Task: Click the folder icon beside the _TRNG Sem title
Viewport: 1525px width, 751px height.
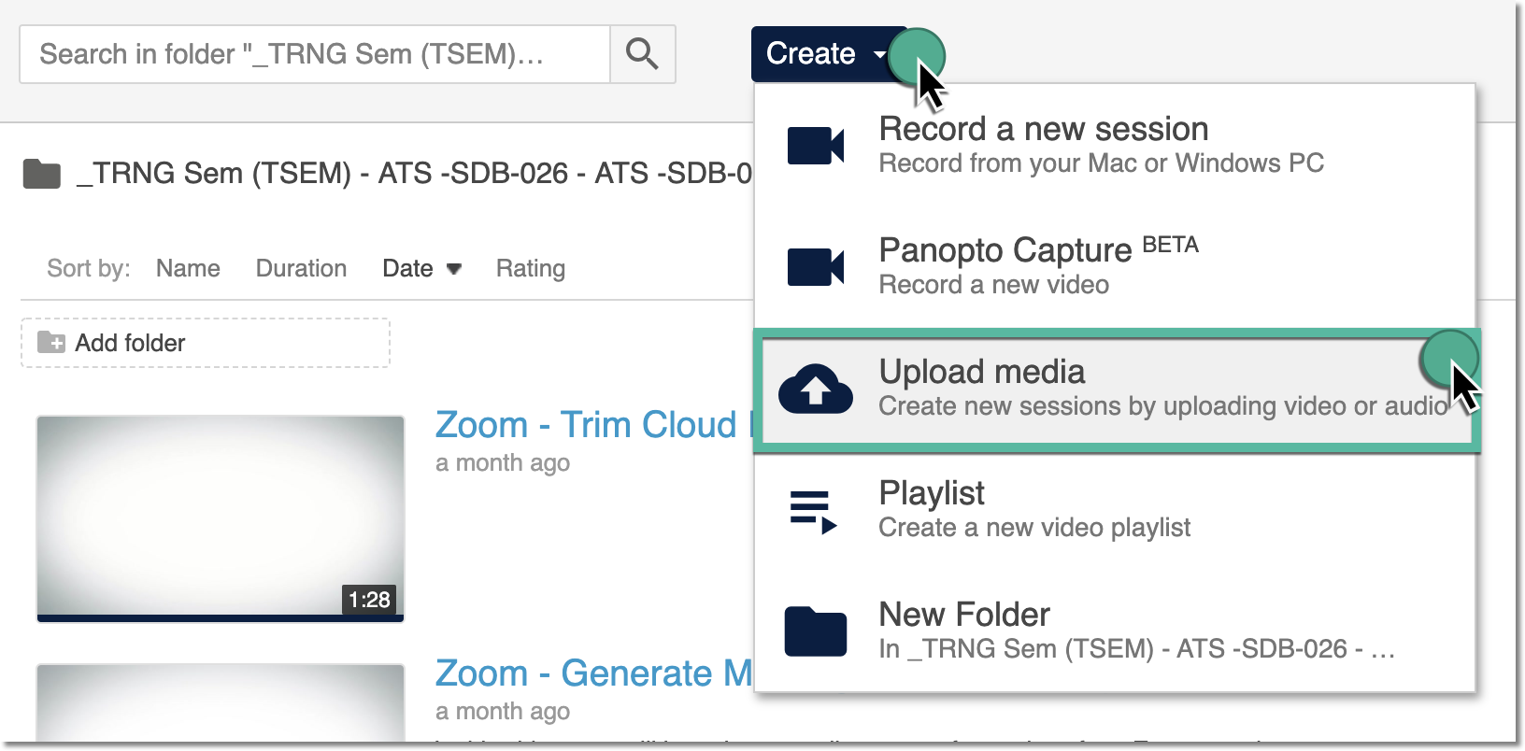Action: point(42,174)
